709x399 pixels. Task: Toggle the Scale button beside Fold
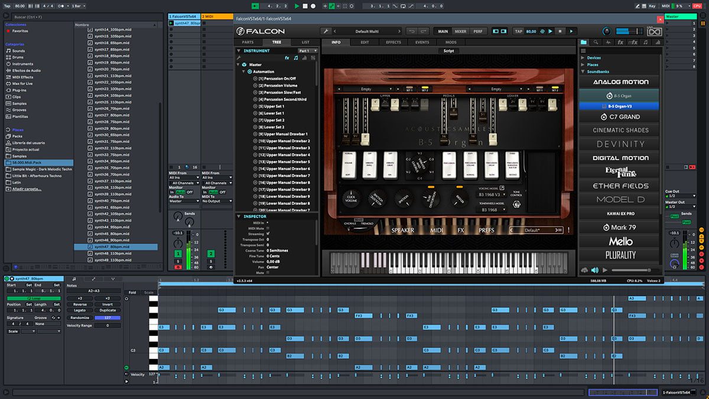pos(148,292)
